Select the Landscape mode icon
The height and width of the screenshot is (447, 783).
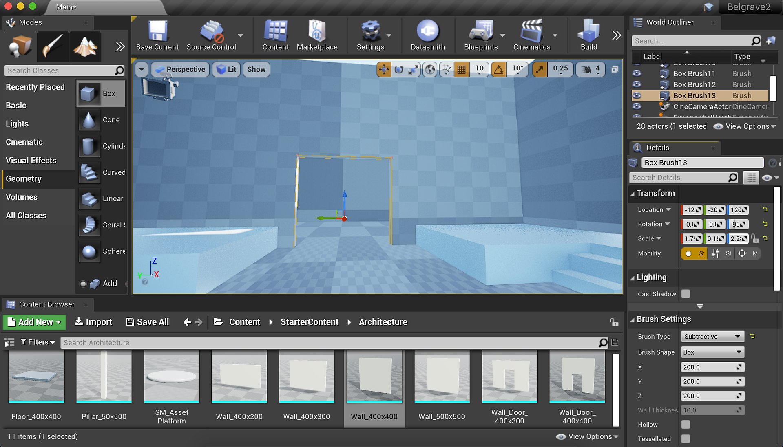click(85, 46)
